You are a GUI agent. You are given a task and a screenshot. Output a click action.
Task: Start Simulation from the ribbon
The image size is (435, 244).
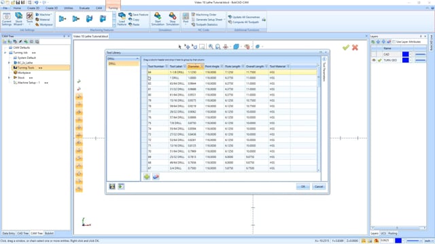pyautogui.click(x=158, y=19)
